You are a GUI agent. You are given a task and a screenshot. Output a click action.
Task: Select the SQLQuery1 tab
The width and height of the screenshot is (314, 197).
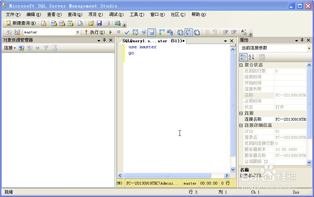[x=153, y=41]
